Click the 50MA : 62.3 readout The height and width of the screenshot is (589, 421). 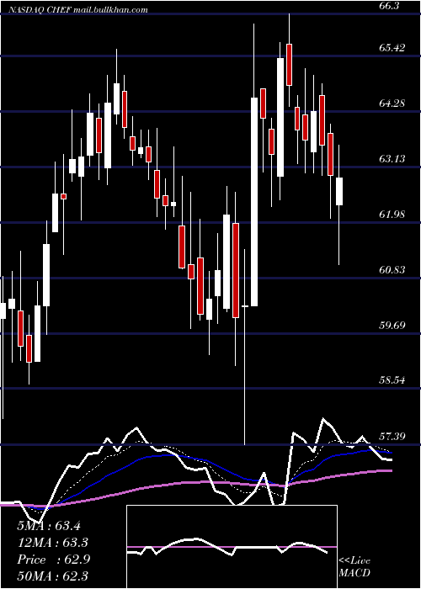pyautogui.click(x=52, y=576)
